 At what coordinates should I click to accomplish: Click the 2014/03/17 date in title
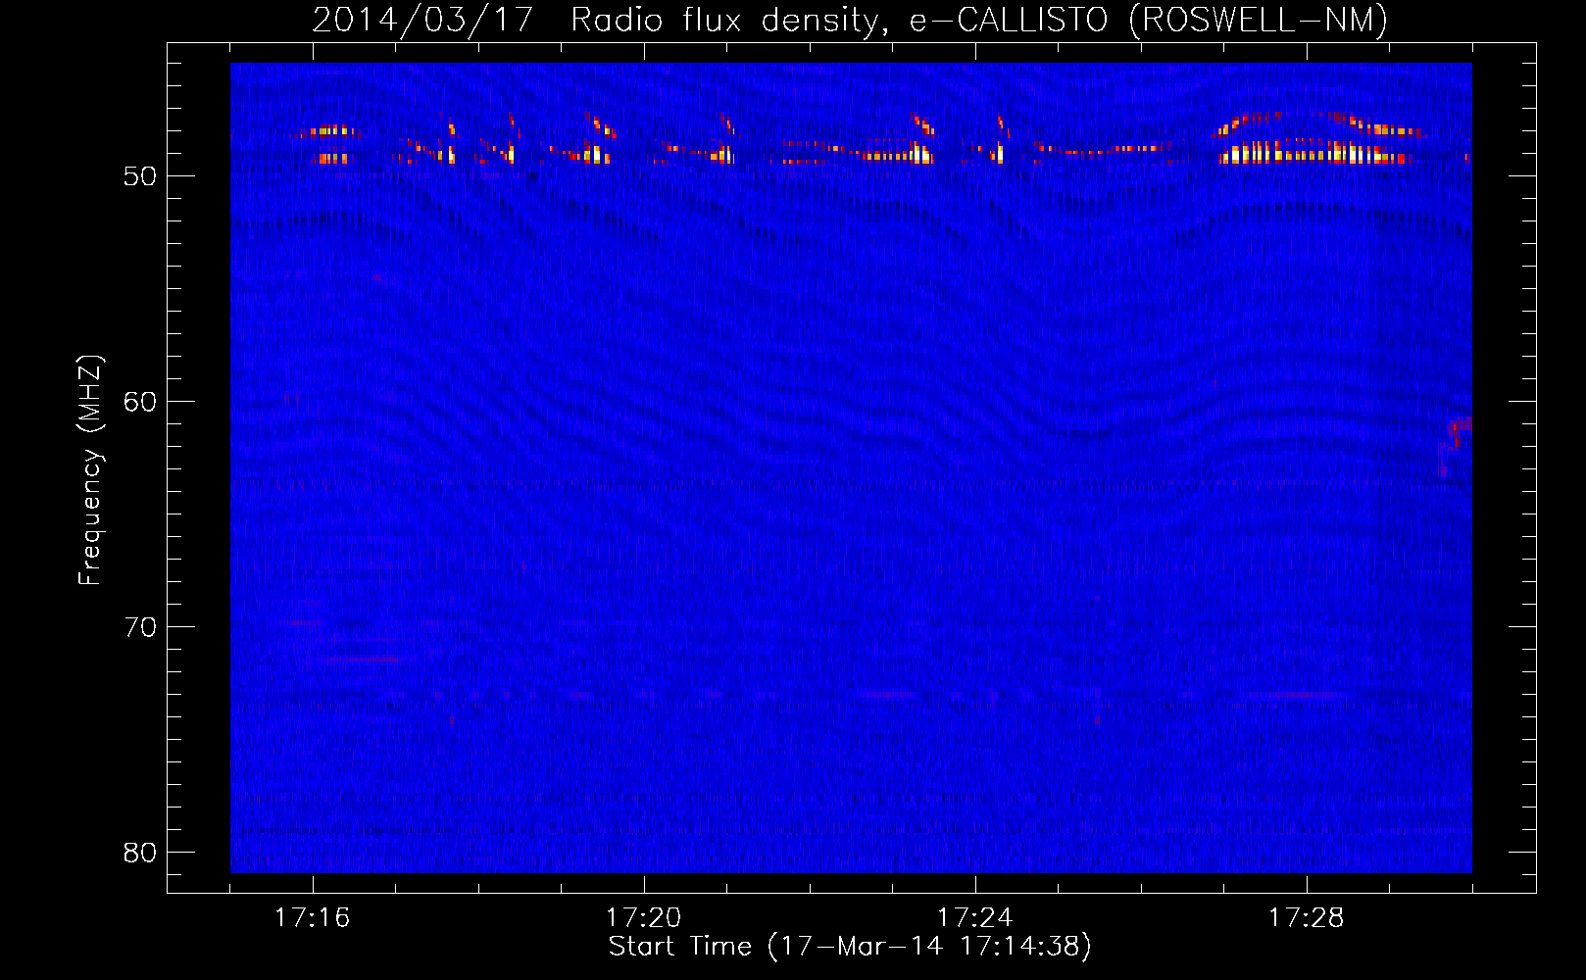[x=422, y=20]
